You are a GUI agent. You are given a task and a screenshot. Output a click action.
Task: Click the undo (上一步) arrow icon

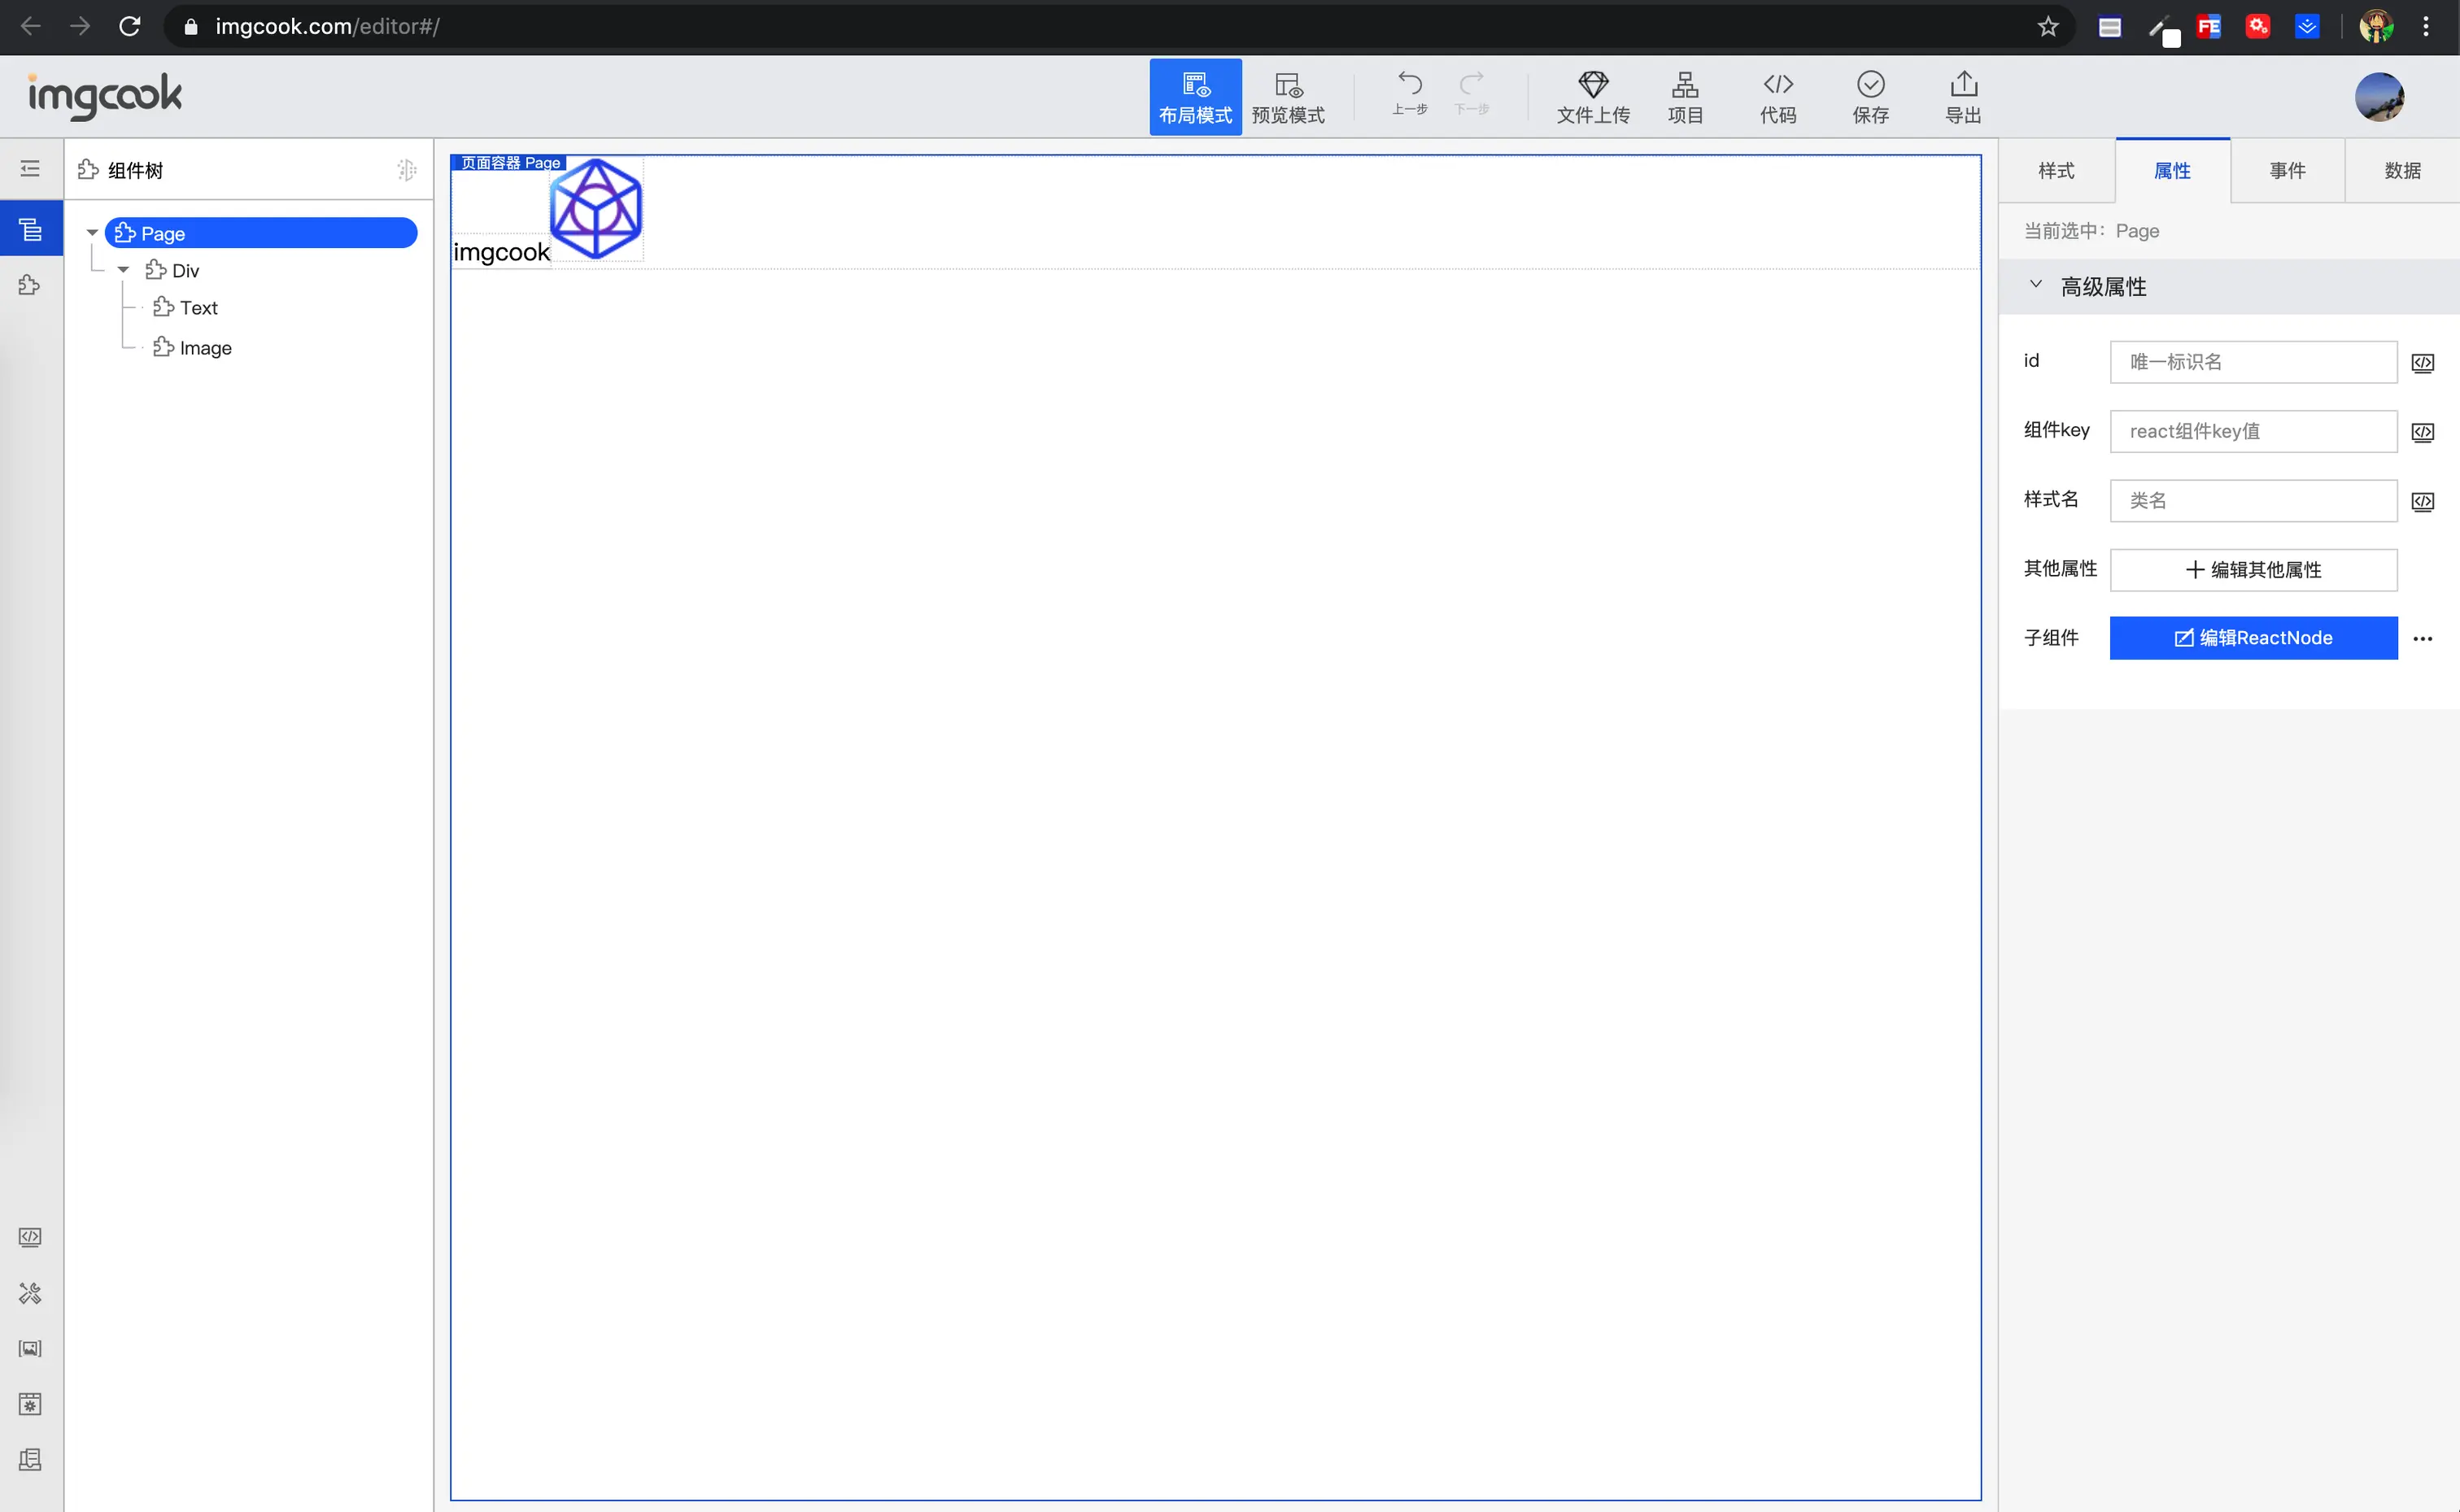tap(1409, 83)
